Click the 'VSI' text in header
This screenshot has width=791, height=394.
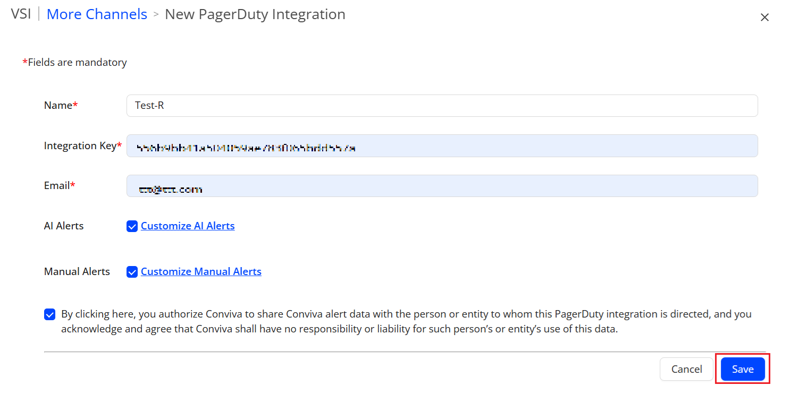(x=21, y=14)
